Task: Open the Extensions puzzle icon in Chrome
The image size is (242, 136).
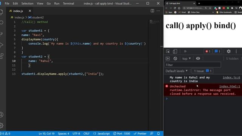Action: tap(232, 8)
